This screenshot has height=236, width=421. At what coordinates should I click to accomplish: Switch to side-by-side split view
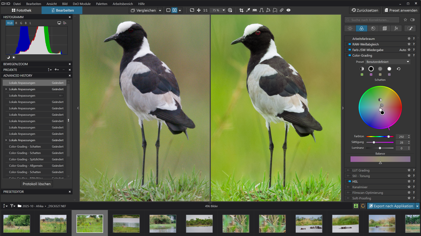(174, 10)
